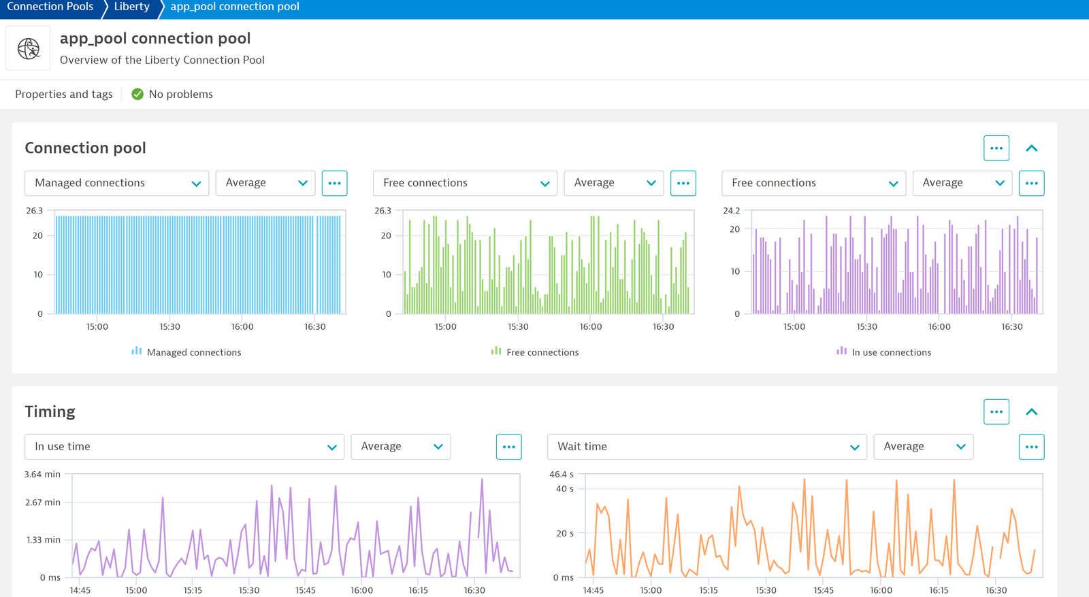Click the green No problems checkmark icon
Image resolution: width=1089 pixels, height=597 pixels.
pos(137,95)
